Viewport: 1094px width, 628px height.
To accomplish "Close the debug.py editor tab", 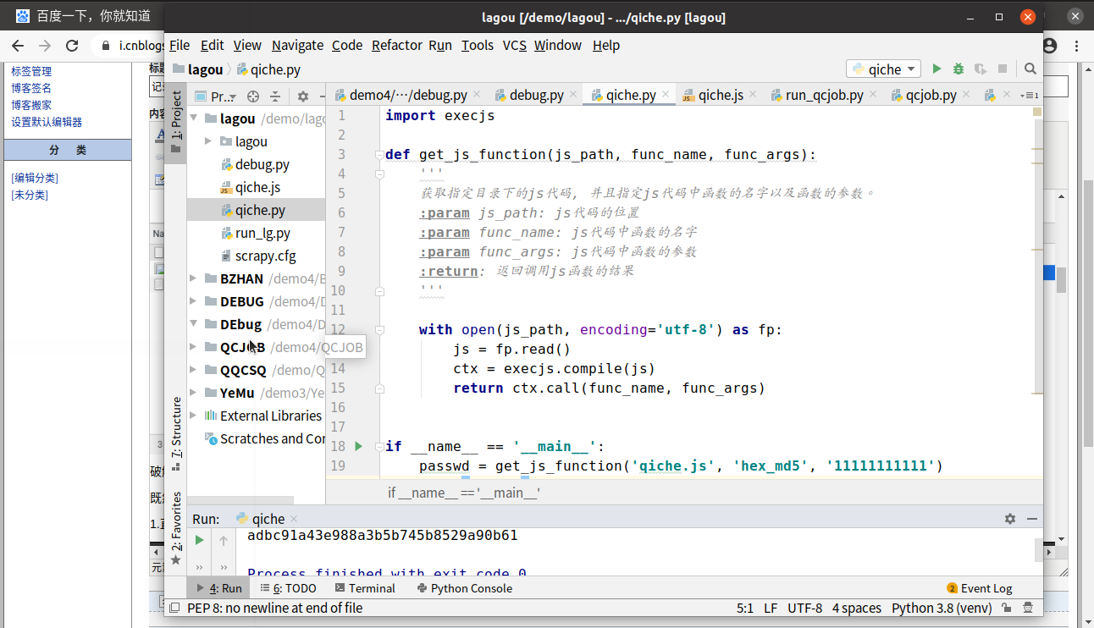I will pyautogui.click(x=573, y=95).
